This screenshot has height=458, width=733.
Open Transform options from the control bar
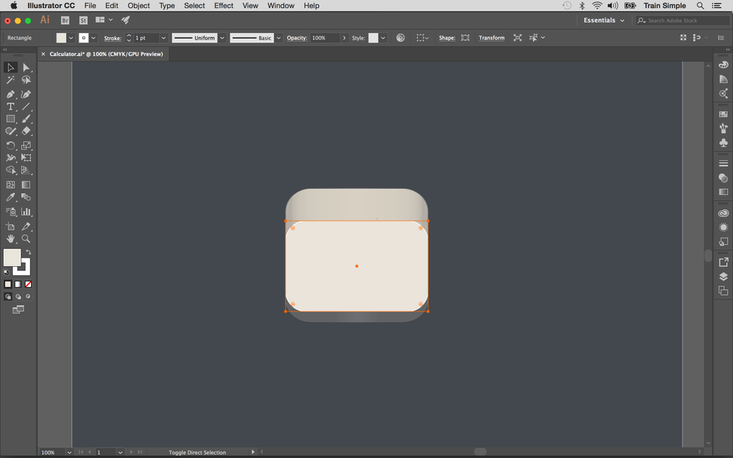click(491, 37)
